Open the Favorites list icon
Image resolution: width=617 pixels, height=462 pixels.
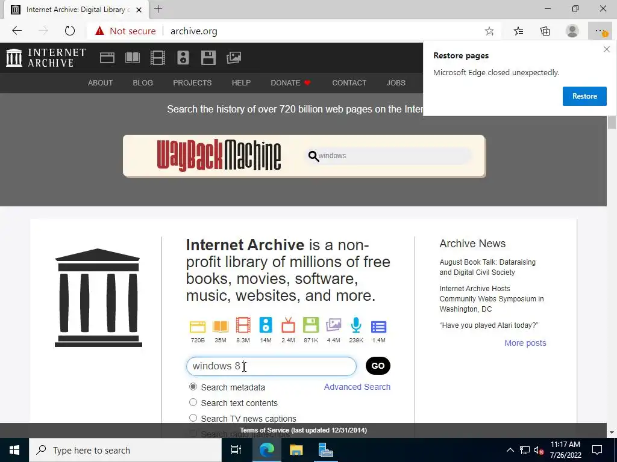518,31
